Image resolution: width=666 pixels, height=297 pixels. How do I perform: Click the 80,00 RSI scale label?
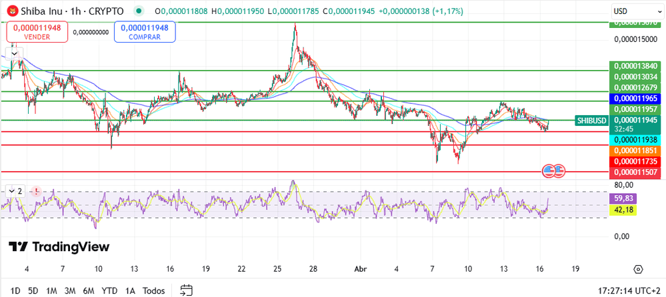click(x=624, y=185)
